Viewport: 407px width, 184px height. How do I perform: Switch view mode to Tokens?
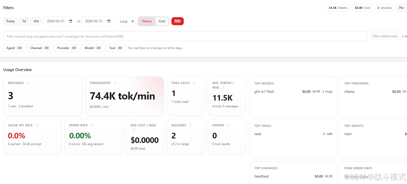coord(147,21)
